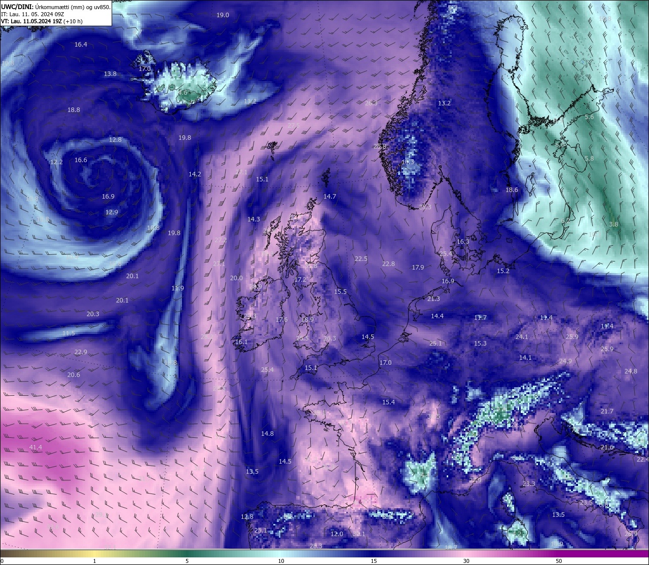Click the 17.2 value over Britain
Image resolution: width=649 pixels, height=565 pixels.
point(300,280)
